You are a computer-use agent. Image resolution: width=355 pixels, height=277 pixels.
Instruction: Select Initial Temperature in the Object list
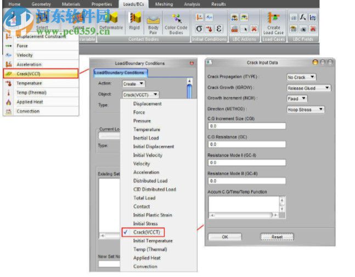153,241
